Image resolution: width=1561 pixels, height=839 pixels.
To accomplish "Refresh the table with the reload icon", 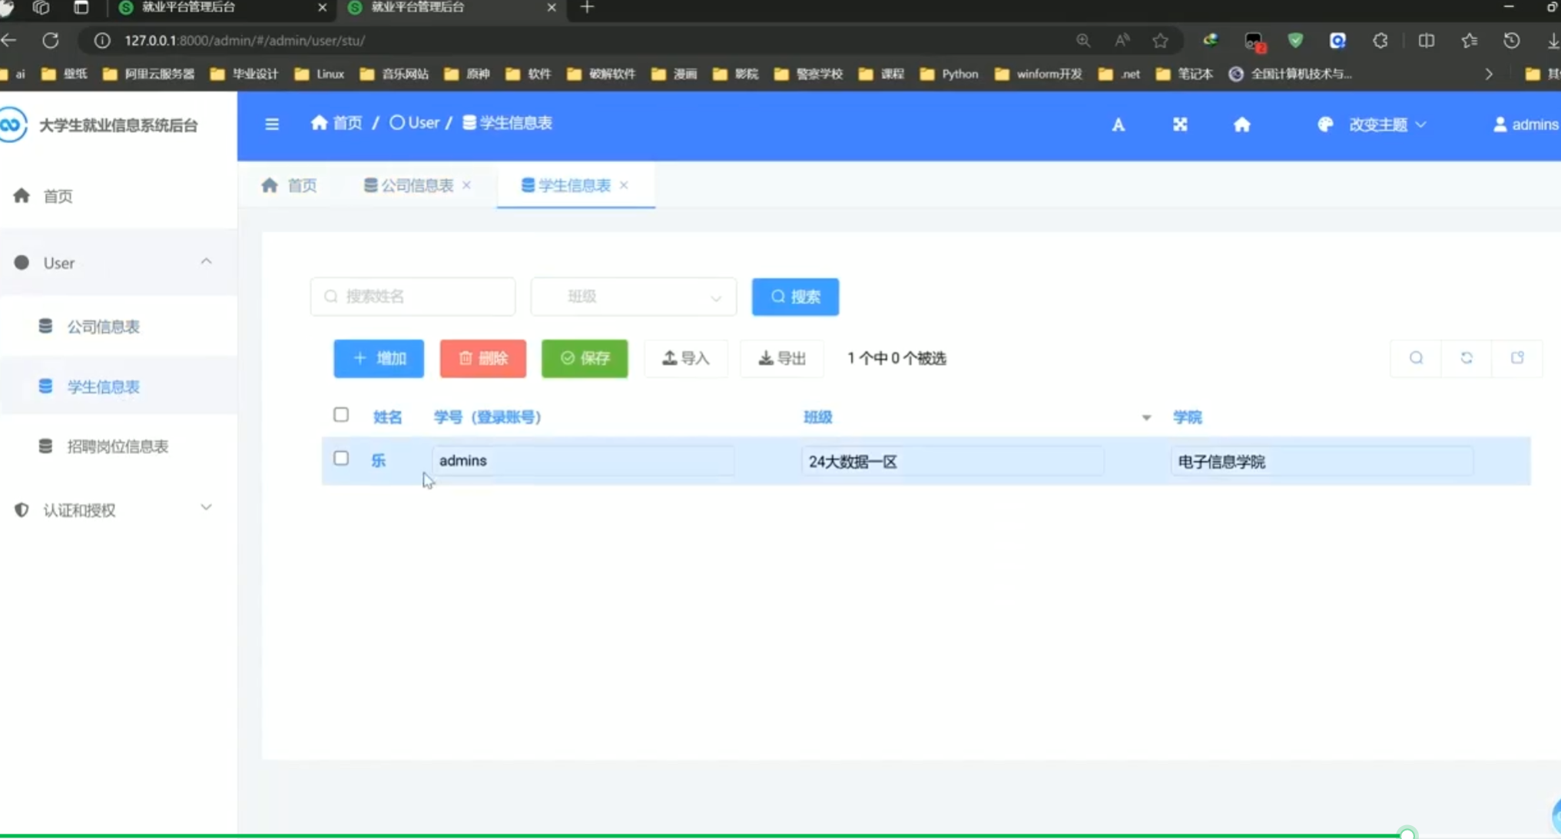I will click(1467, 358).
